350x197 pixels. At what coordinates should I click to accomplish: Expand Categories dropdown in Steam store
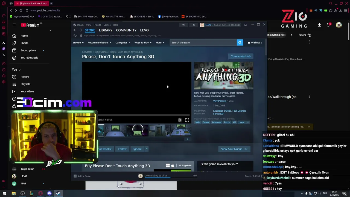[123, 42]
